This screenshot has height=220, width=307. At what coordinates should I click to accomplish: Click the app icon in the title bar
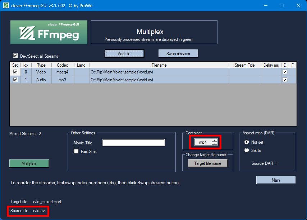[6, 5]
